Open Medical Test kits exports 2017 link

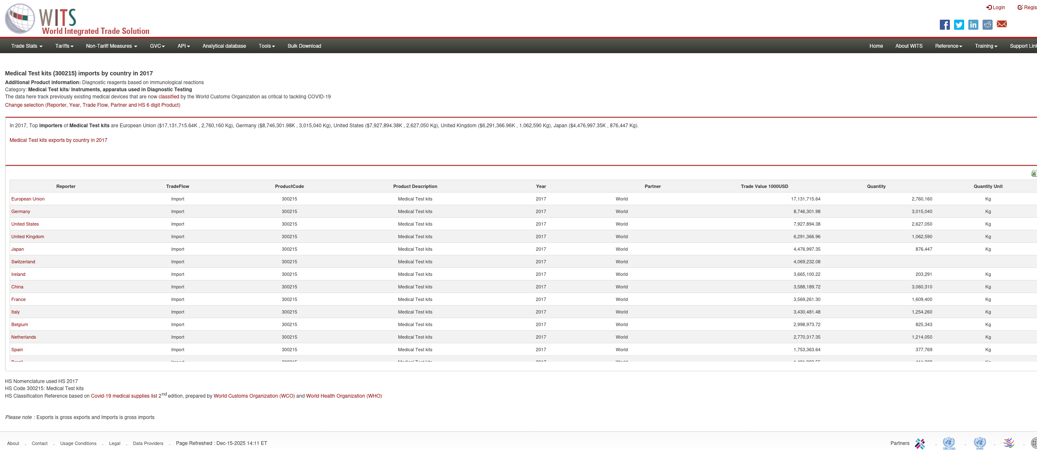pos(58,140)
